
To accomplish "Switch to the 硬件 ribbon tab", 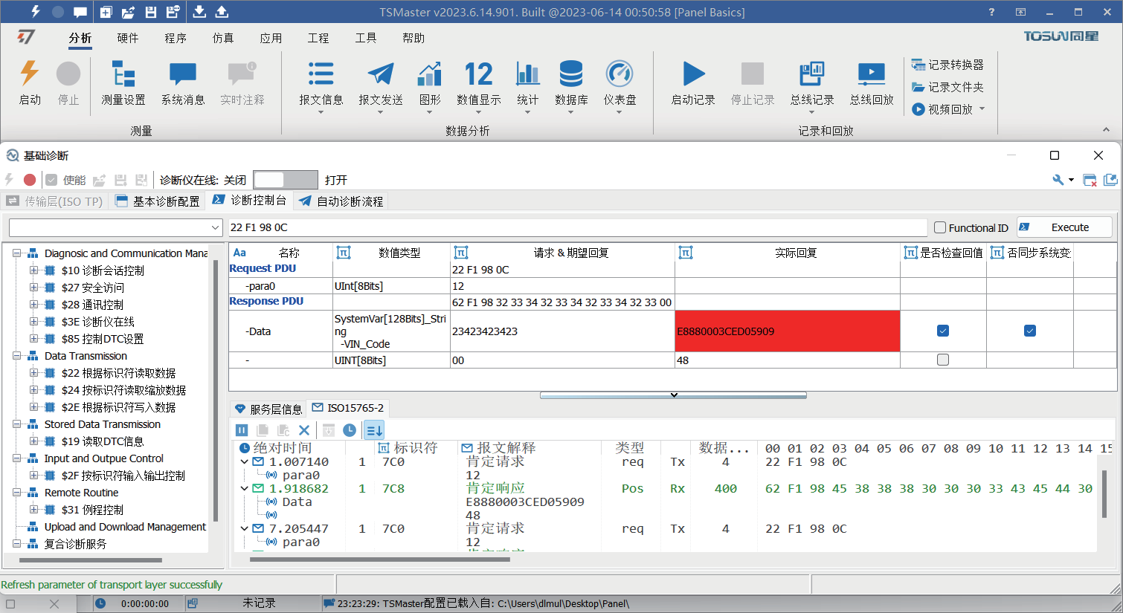I will pyautogui.click(x=128, y=38).
